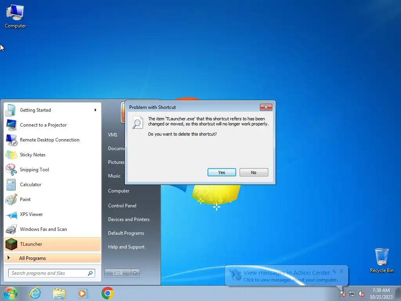The image size is (401, 301).
Task: Click the TLauncher block icon
Action: 11,244
